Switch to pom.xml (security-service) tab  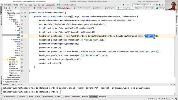tap(145, 8)
